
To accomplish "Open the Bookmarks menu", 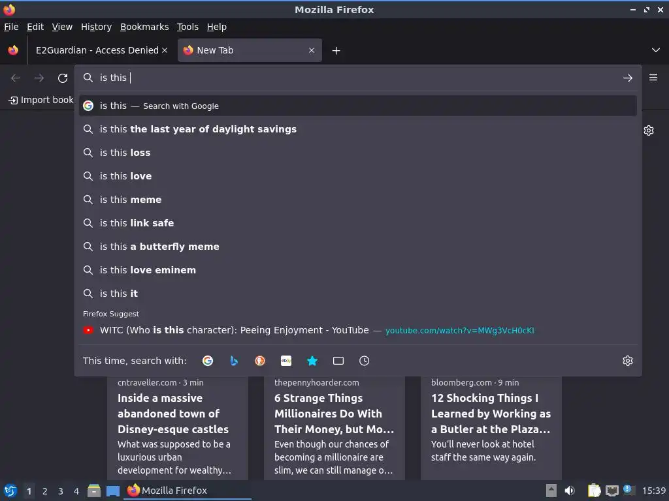I will click(x=144, y=27).
